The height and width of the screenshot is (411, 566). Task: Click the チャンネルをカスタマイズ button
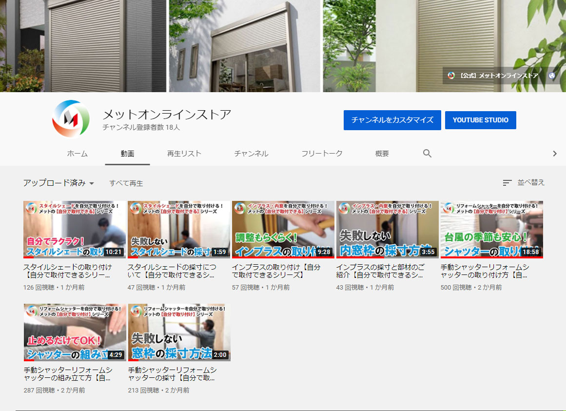[392, 120]
